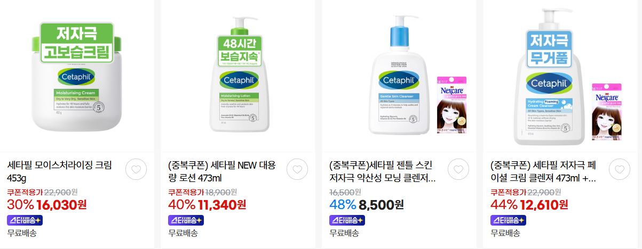Click the 세타필 모이스처라이징 크림 453g title
Screen dimensions: 642x249
[x=59, y=171]
